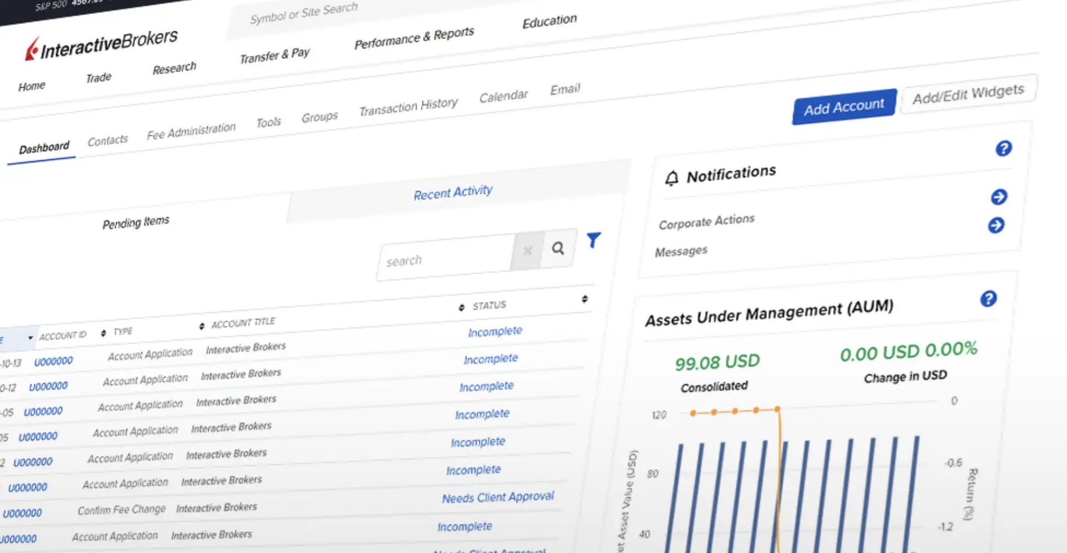Switch to the Contacts tab
The height and width of the screenshot is (553, 1067).
[x=108, y=141]
